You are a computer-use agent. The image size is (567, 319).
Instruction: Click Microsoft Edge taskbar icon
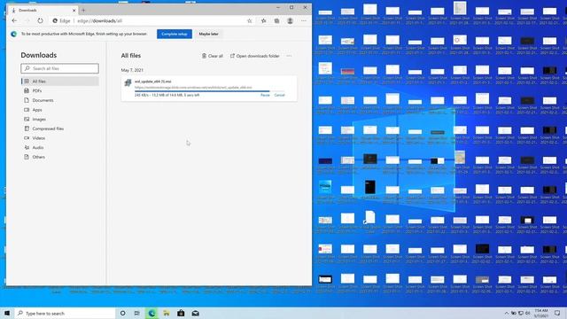[x=151, y=313]
